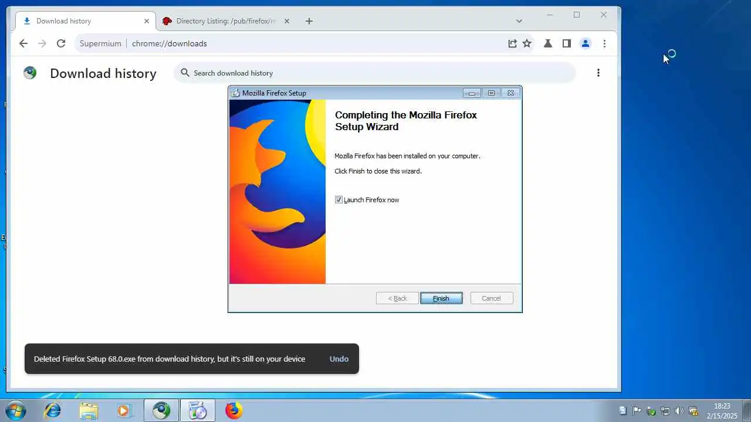Close the Mozilla Firefox Setup dialog

[510, 93]
